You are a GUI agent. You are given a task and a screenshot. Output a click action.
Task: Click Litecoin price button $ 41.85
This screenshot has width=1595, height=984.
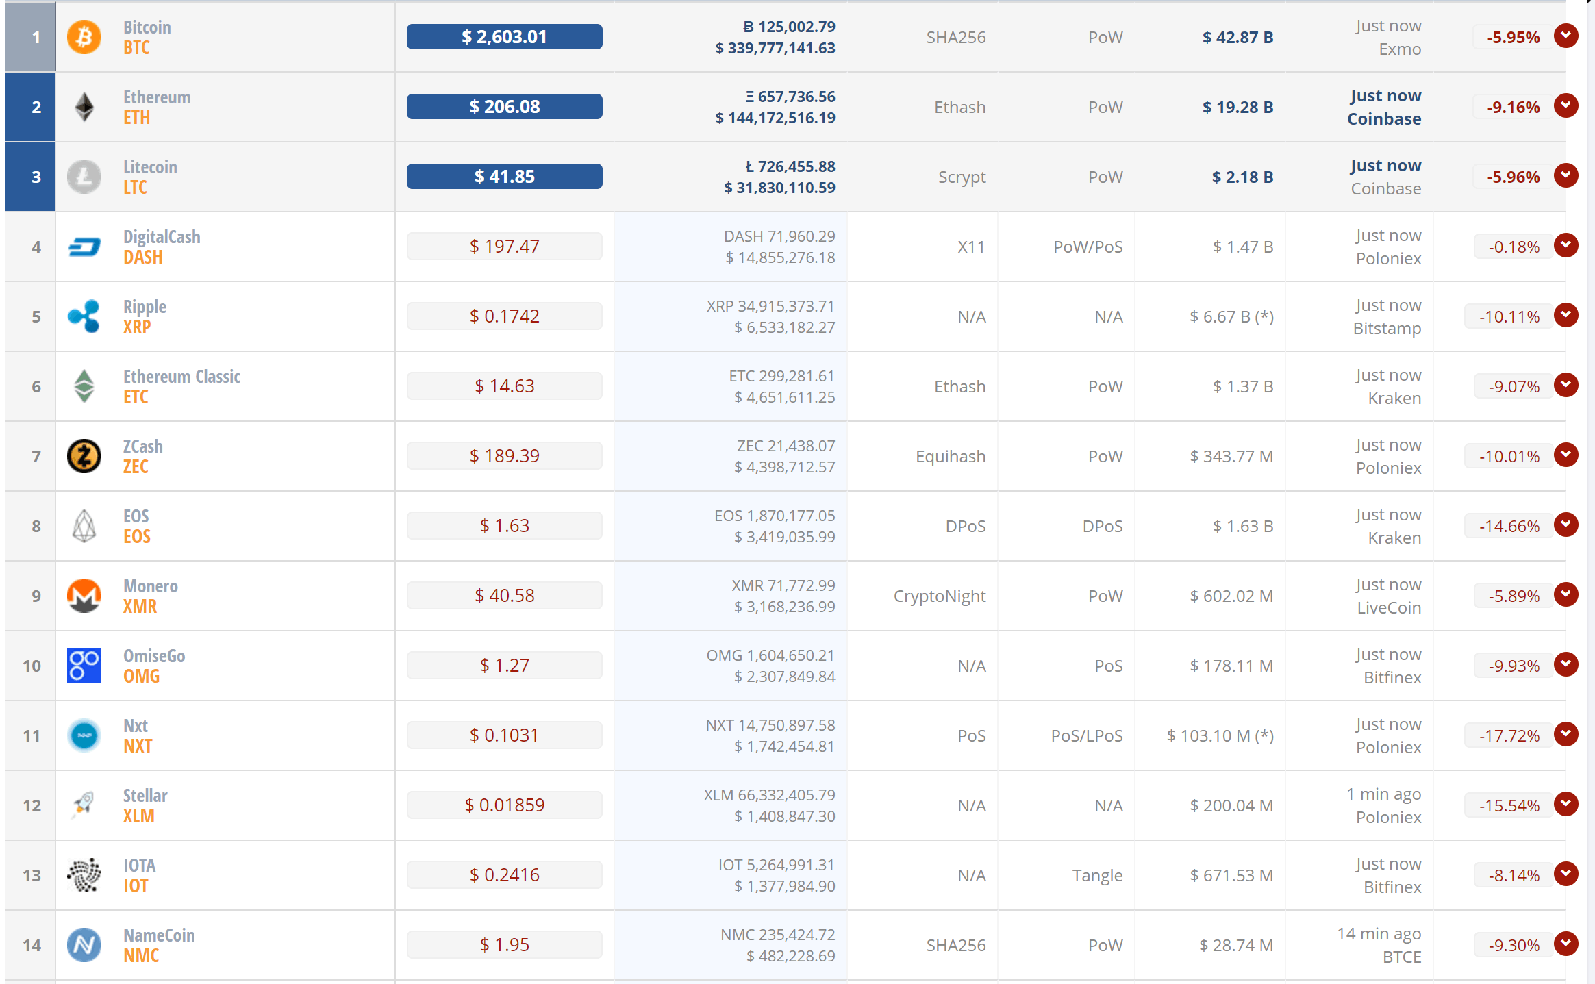[x=505, y=177]
